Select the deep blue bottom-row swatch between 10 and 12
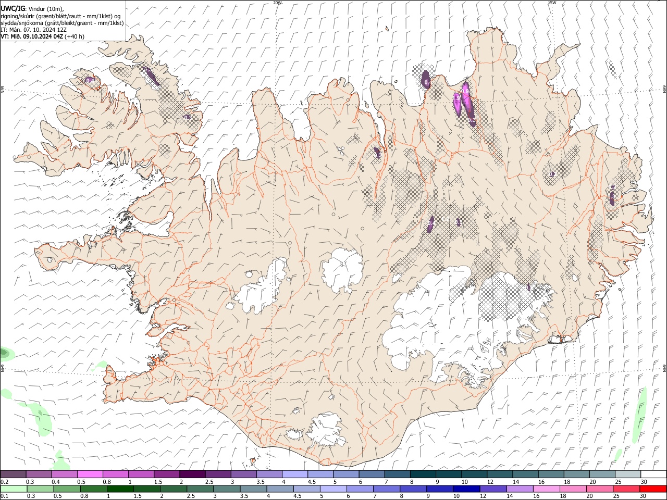Screen dimensions: 667x500 click(466, 489)
